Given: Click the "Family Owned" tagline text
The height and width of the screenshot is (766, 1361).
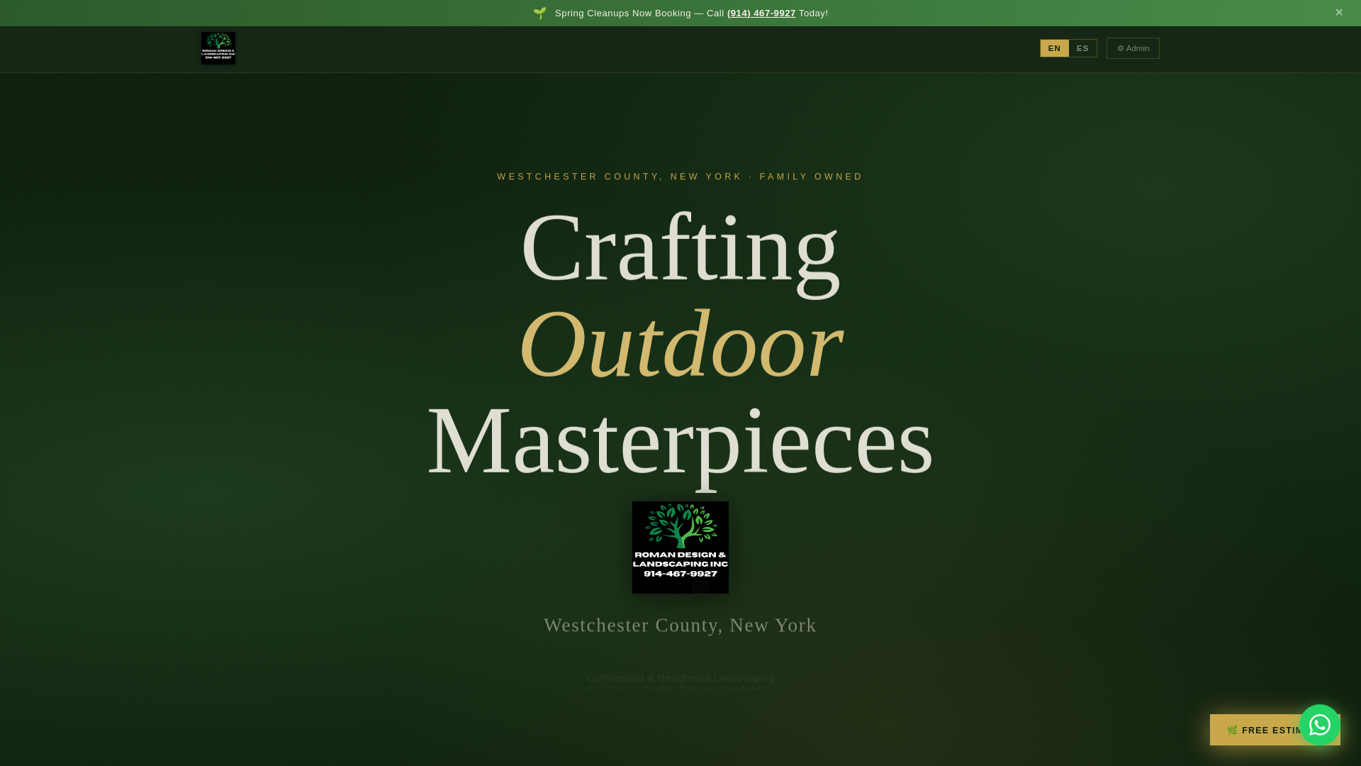Looking at the screenshot, I should 811,177.
